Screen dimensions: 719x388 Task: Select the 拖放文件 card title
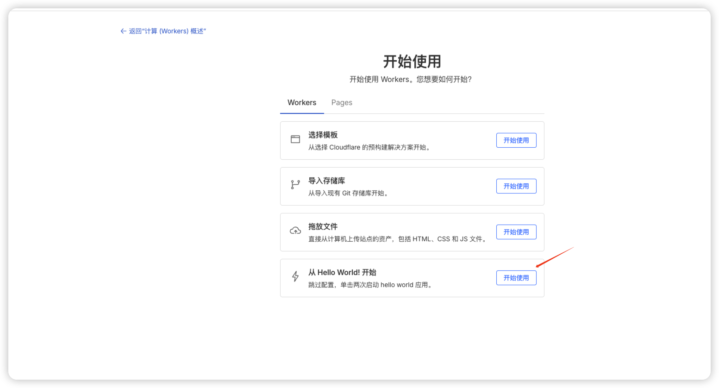point(323,226)
